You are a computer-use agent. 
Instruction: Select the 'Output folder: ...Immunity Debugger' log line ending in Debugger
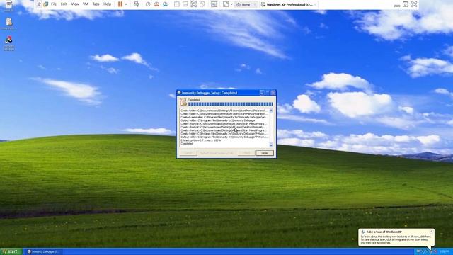click(218, 120)
